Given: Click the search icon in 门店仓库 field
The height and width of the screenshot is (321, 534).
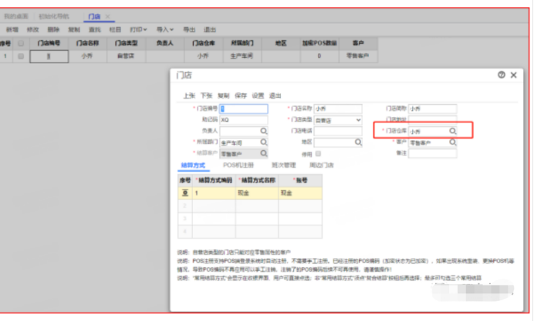Looking at the screenshot, I should pos(453,132).
